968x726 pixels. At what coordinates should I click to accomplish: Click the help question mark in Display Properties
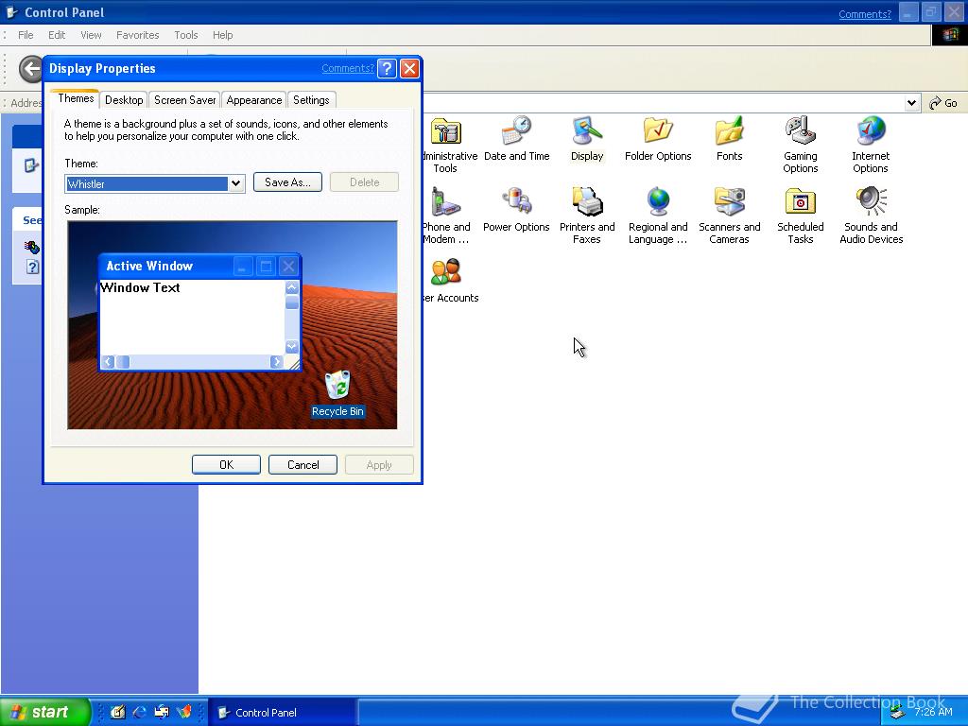click(387, 68)
